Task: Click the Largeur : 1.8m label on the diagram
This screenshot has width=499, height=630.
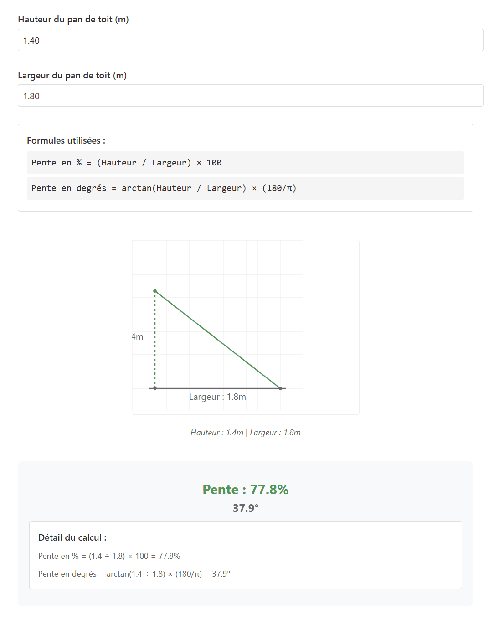Action: pyautogui.click(x=218, y=397)
